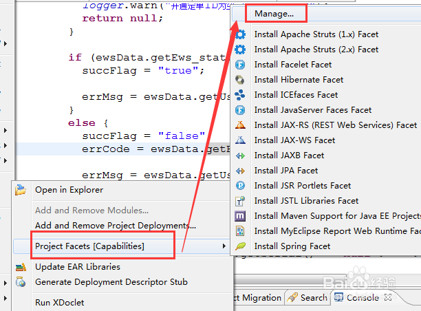
Task: Click the Update EAR Libraries icon
Action: click(x=21, y=267)
